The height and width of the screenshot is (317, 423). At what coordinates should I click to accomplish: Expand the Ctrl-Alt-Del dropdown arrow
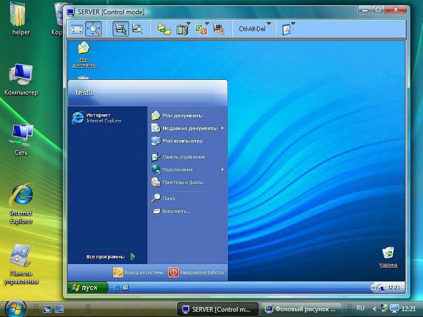click(269, 23)
